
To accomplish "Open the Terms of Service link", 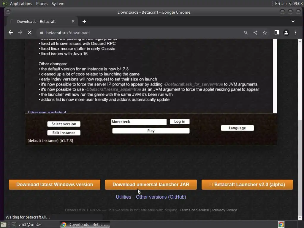I will (x=194, y=210).
